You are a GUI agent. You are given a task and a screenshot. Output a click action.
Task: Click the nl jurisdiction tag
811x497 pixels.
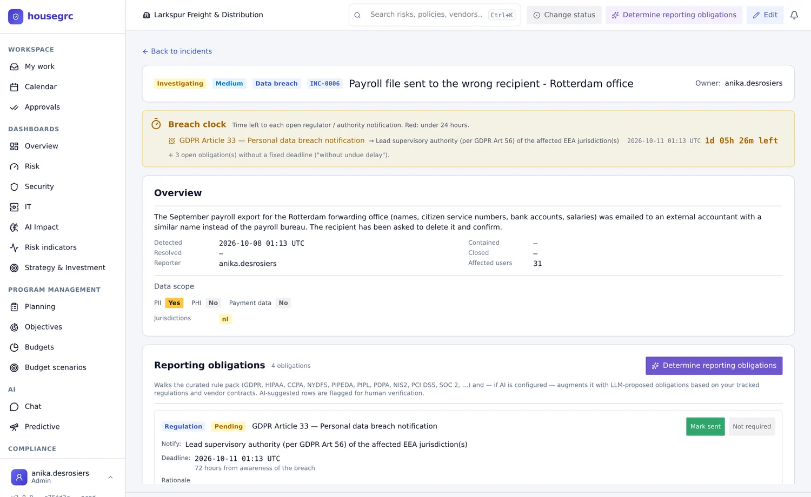coord(225,319)
